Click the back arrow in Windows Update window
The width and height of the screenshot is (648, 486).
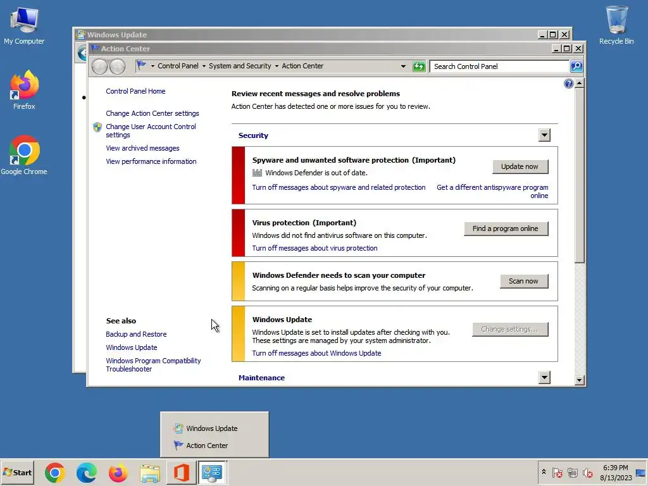(82, 53)
